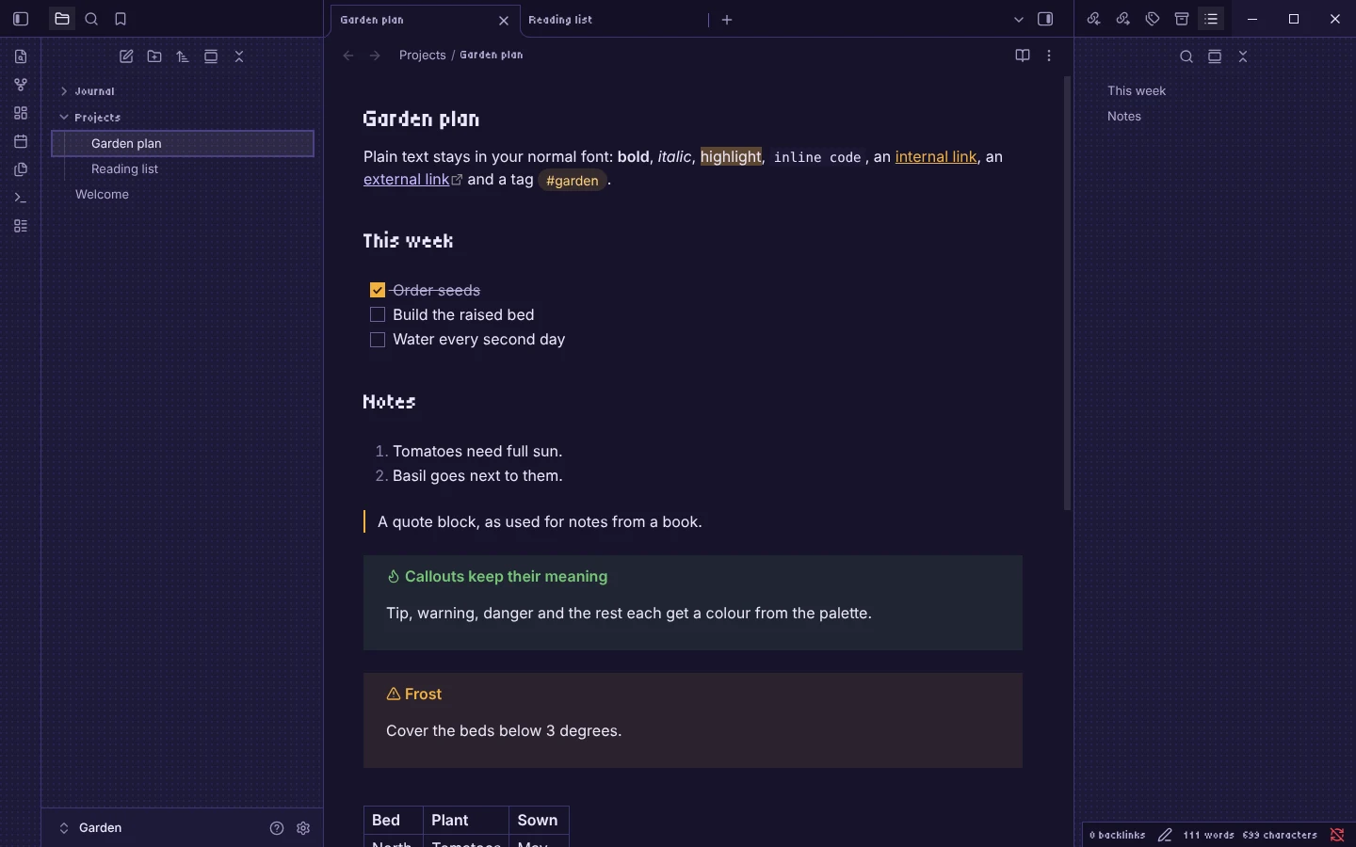Open the graph view from the ribbon
The image size is (1356, 847).
[x=21, y=85]
